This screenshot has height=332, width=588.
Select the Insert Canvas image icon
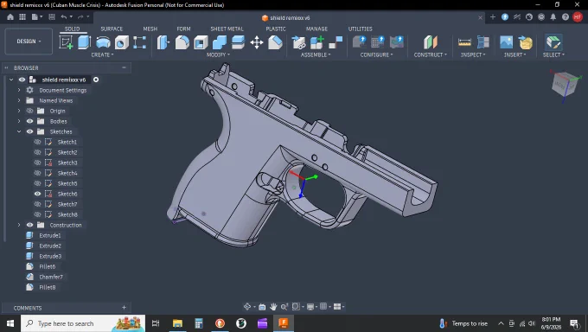point(506,42)
